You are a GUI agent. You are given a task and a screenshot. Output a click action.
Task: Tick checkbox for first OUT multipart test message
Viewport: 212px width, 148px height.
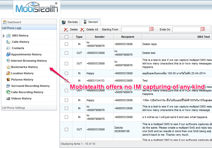coord(66,63)
